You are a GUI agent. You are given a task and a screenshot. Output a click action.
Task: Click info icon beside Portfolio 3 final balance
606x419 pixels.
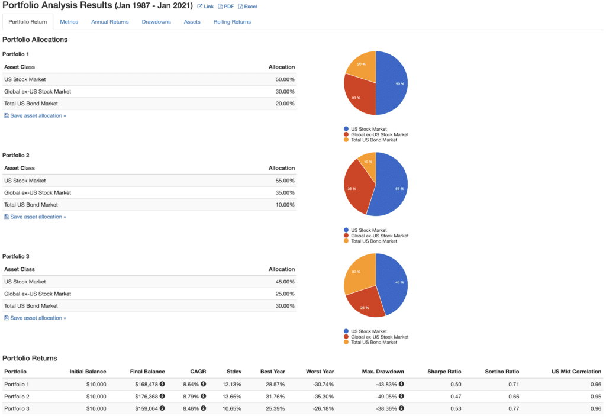point(162,408)
